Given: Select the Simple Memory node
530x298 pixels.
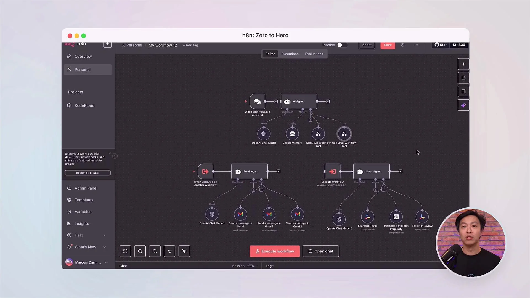Looking at the screenshot, I should 292,134.
